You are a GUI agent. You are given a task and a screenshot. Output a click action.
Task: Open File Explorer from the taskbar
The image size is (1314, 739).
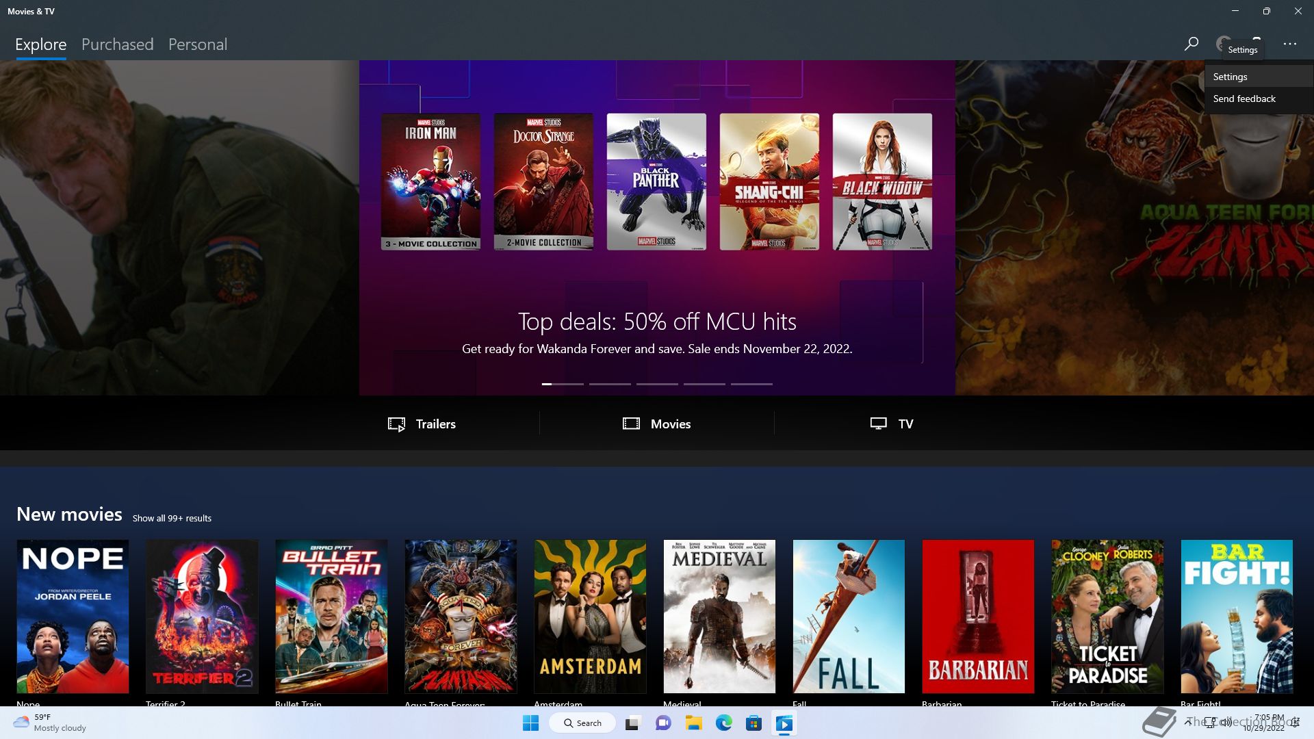(694, 723)
